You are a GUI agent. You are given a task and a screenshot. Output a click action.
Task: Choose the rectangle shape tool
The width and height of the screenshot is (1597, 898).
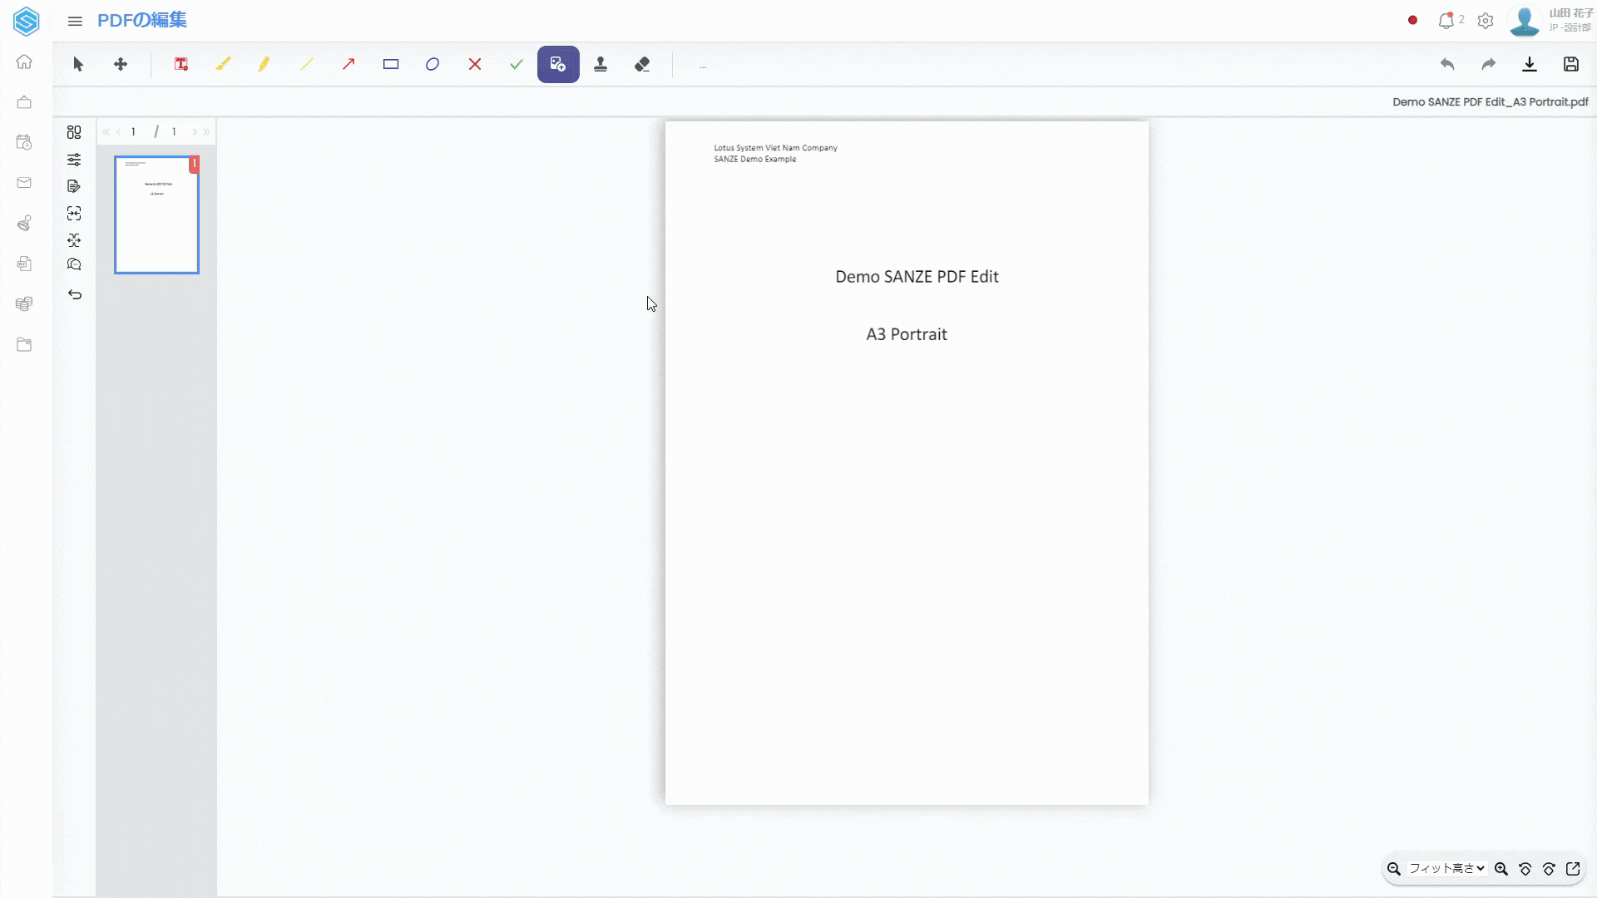(391, 64)
